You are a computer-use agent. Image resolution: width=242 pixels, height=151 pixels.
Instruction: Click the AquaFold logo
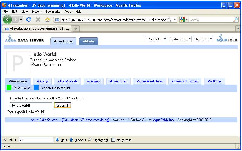coord(227,38)
